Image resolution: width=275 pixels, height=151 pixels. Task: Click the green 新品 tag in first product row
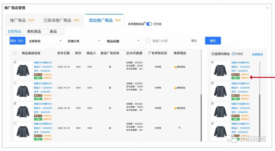[x=38, y=78]
